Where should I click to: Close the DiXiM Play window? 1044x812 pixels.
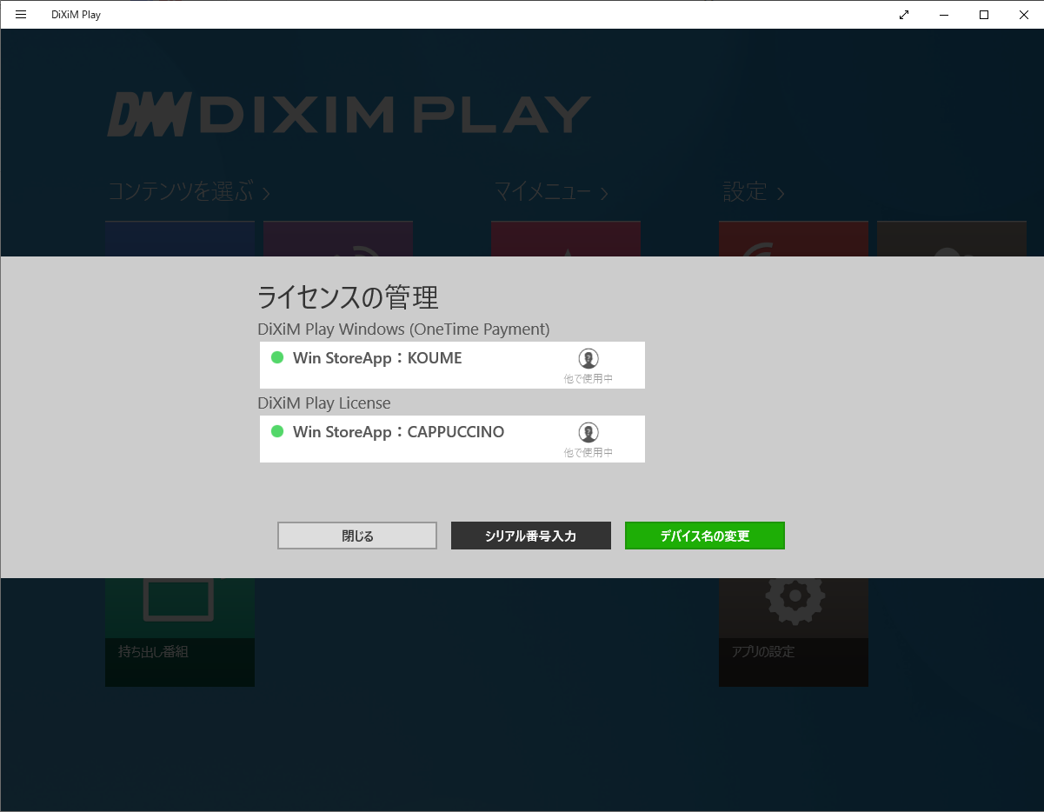click(x=1024, y=14)
